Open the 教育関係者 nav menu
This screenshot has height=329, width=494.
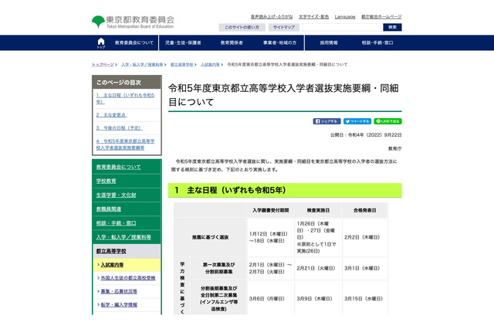click(232, 42)
